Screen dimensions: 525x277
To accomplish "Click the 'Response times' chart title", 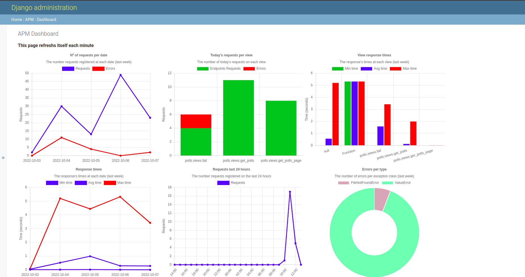I will click(x=89, y=169).
